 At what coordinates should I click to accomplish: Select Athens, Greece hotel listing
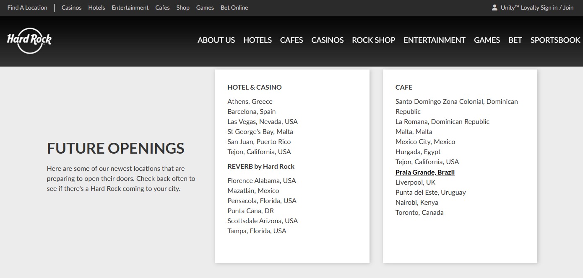coord(250,101)
